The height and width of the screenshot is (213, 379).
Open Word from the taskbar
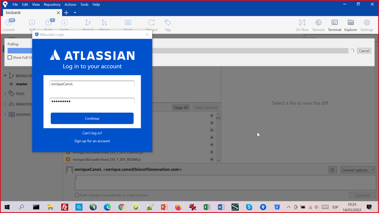(221, 207)
